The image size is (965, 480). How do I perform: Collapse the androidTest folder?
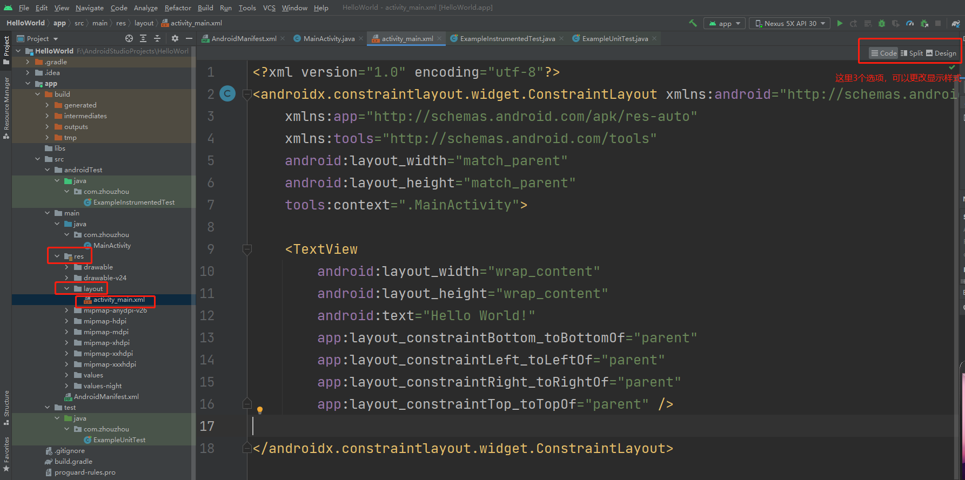click(x=47, y=170)
